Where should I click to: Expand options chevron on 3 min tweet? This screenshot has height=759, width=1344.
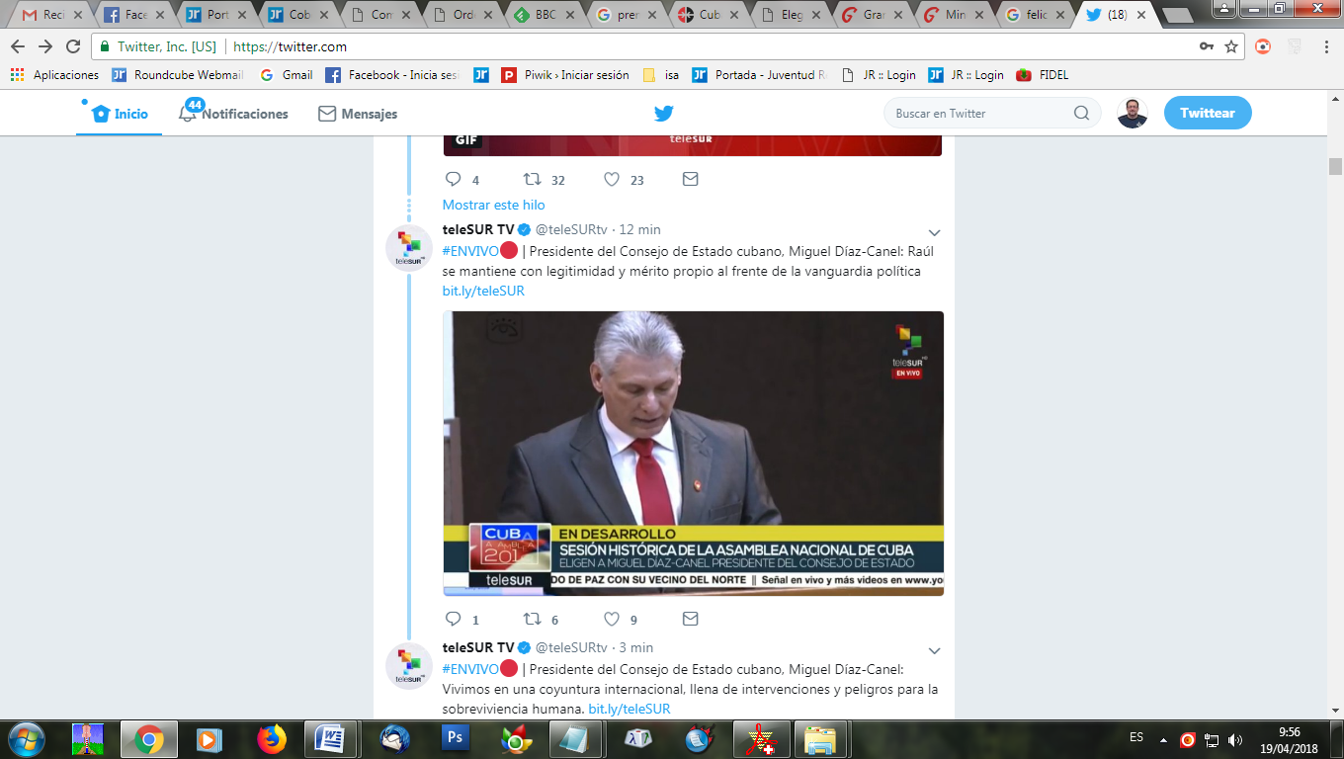tap(935, 651)
